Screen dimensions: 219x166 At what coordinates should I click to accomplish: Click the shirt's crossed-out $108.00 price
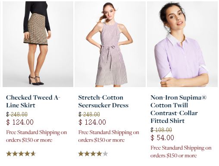point(161,130)
